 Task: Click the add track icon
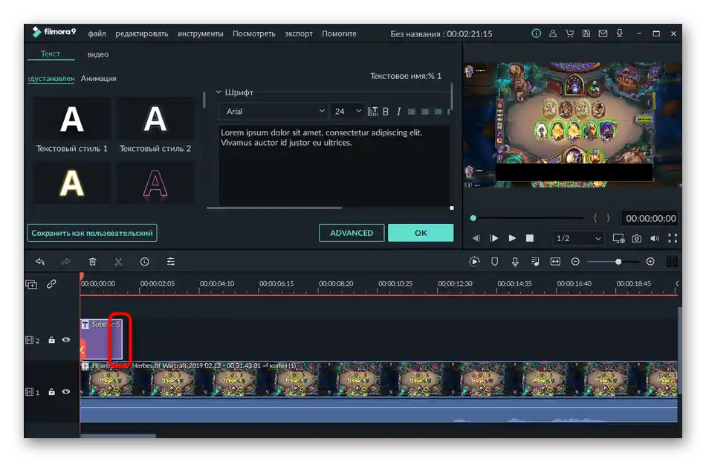tap(31, 284)
